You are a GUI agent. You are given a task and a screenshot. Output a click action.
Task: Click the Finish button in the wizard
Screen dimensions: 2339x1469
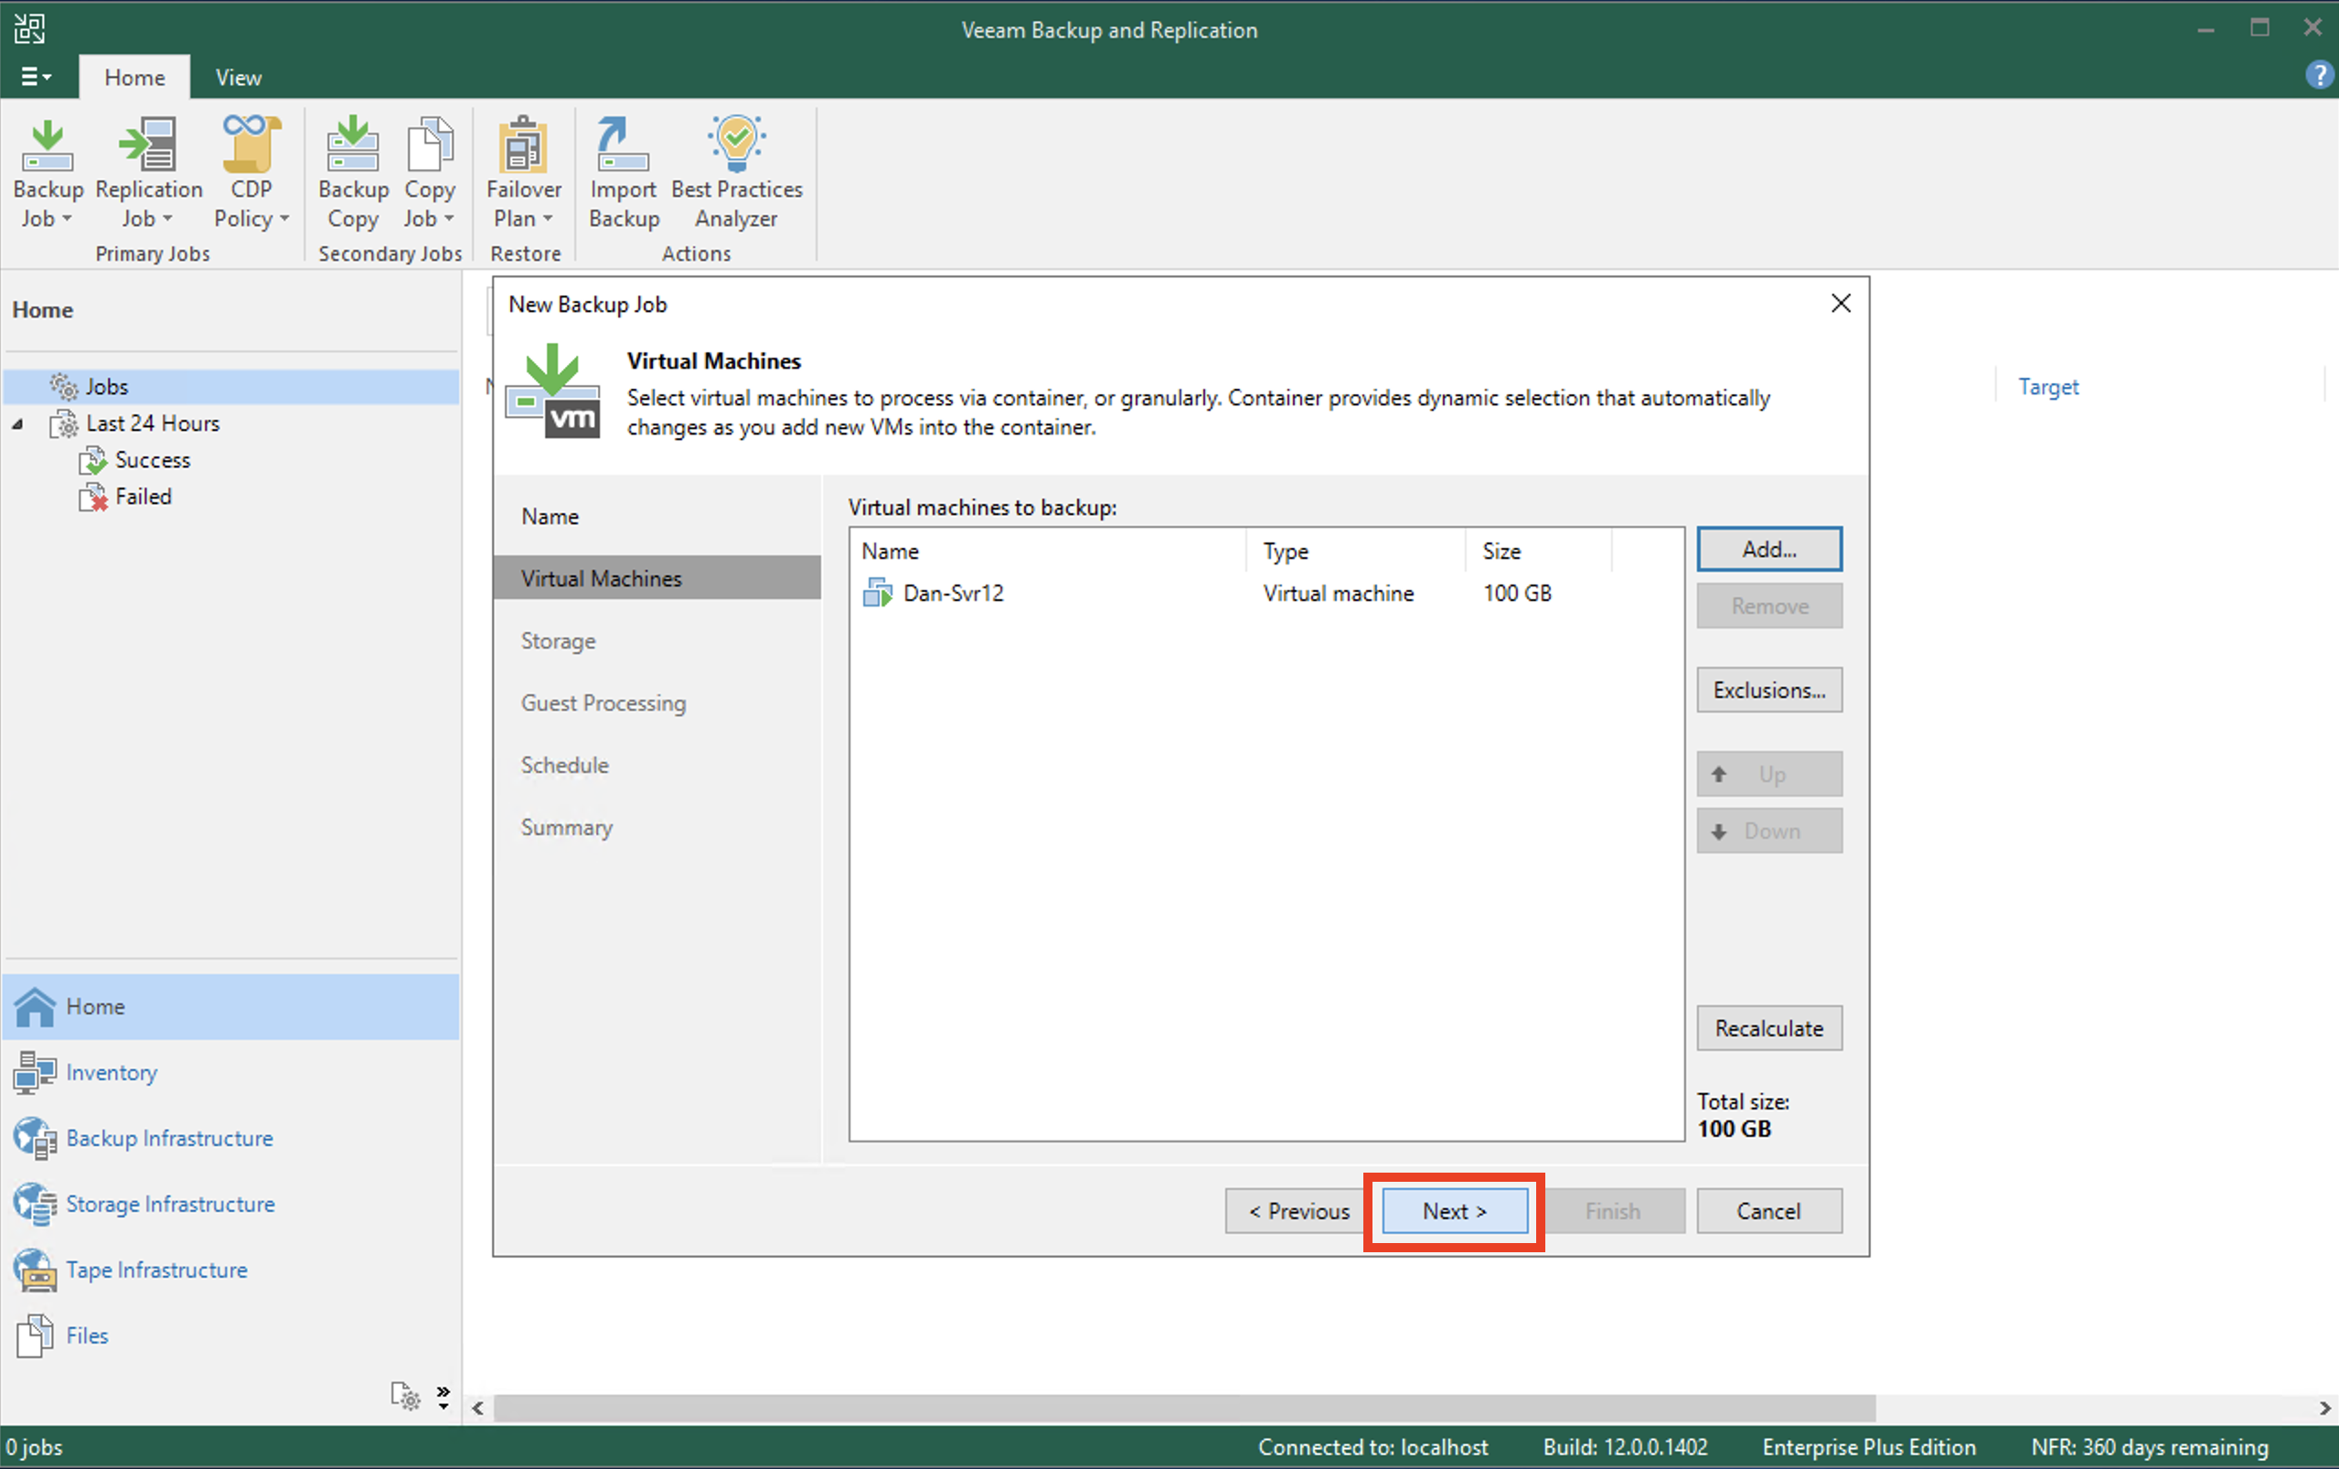[x=1613, y=1210]
